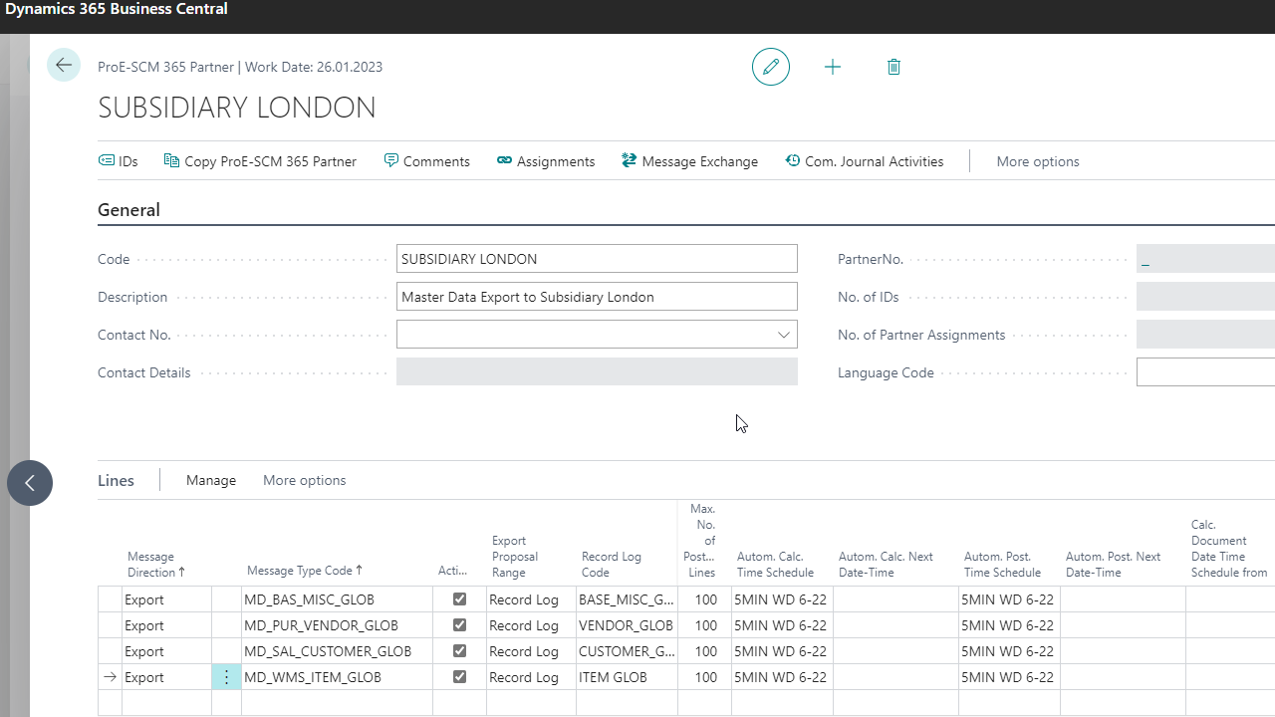This screenshot has height=717, width=1275.
Task: Click Max lines value 100 for MD_SAL_CUSTOMER_GLOB
Action: 704,651
